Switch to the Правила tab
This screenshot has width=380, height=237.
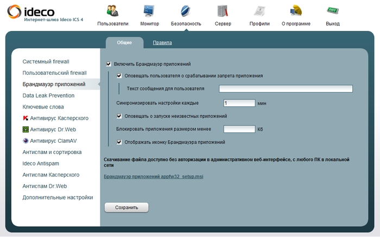coord(162,42)
